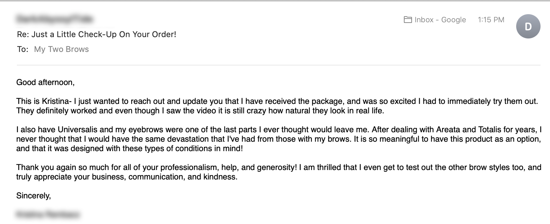Click the word "Totalis" in the message
Viewport: 550px width, 224px height.
coord(491,130)
